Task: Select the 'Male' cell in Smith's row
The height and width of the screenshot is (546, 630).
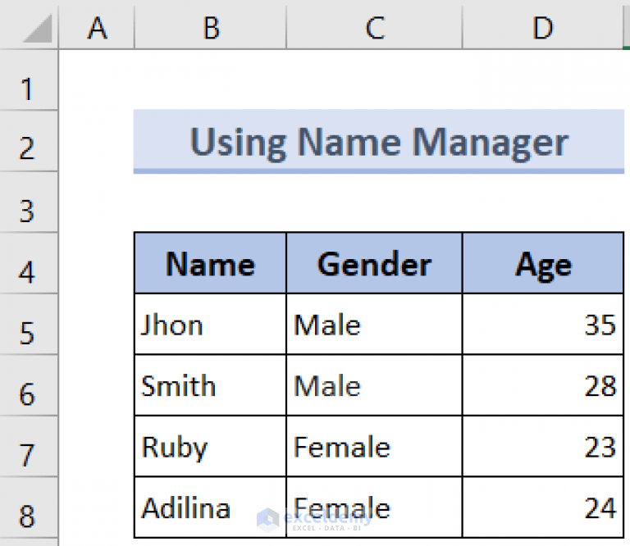Action: click(x=374, y=385)
